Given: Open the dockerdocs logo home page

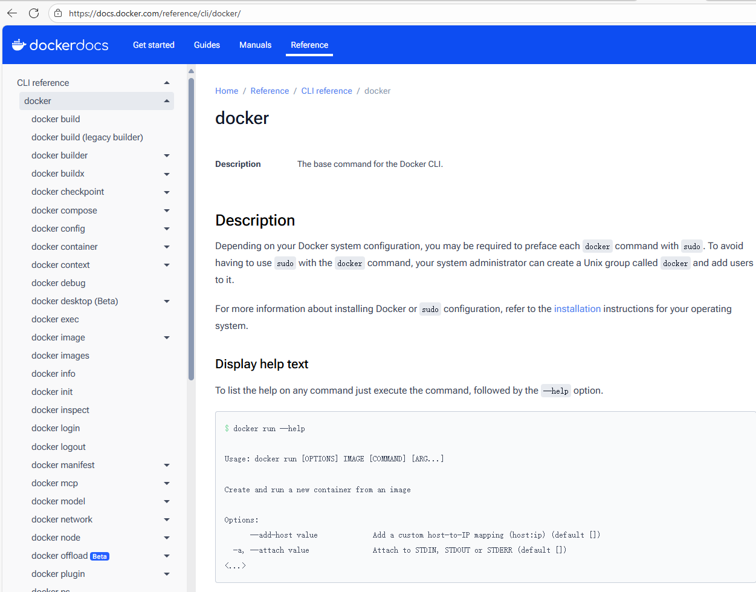Looking at the screenshot, I should 60,45.
